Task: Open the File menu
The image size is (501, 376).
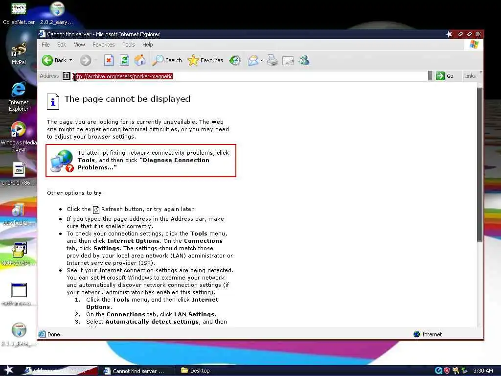Action: [46, 45]
